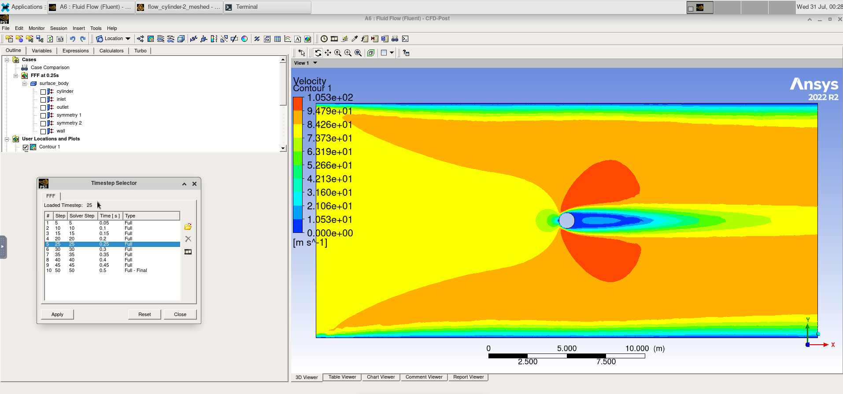843x394 pixels.
Task: Insert a Vector plot via toolbar icon
Action: (140, 39)
